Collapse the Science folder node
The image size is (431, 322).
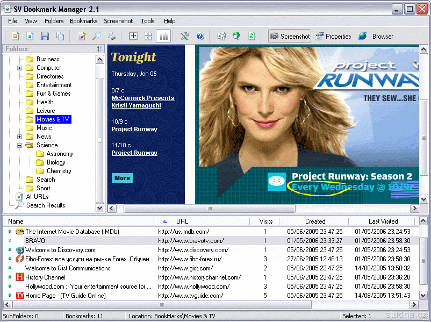pyautogui.click(x=20, y=145)
